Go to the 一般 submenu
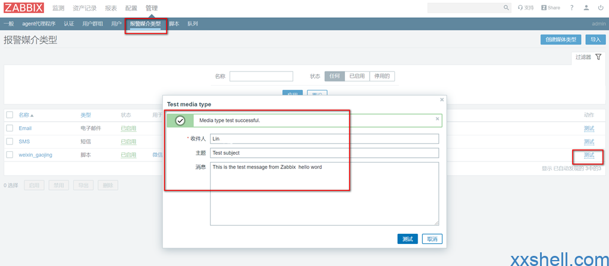The width and height of the screenshot is (609, 266). 8,24
